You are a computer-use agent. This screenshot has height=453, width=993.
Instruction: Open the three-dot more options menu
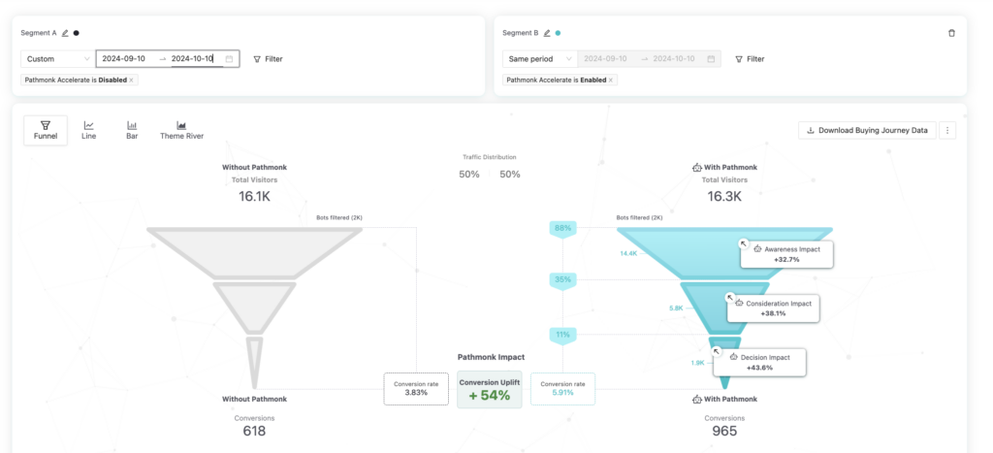click(x=948, y=130)
